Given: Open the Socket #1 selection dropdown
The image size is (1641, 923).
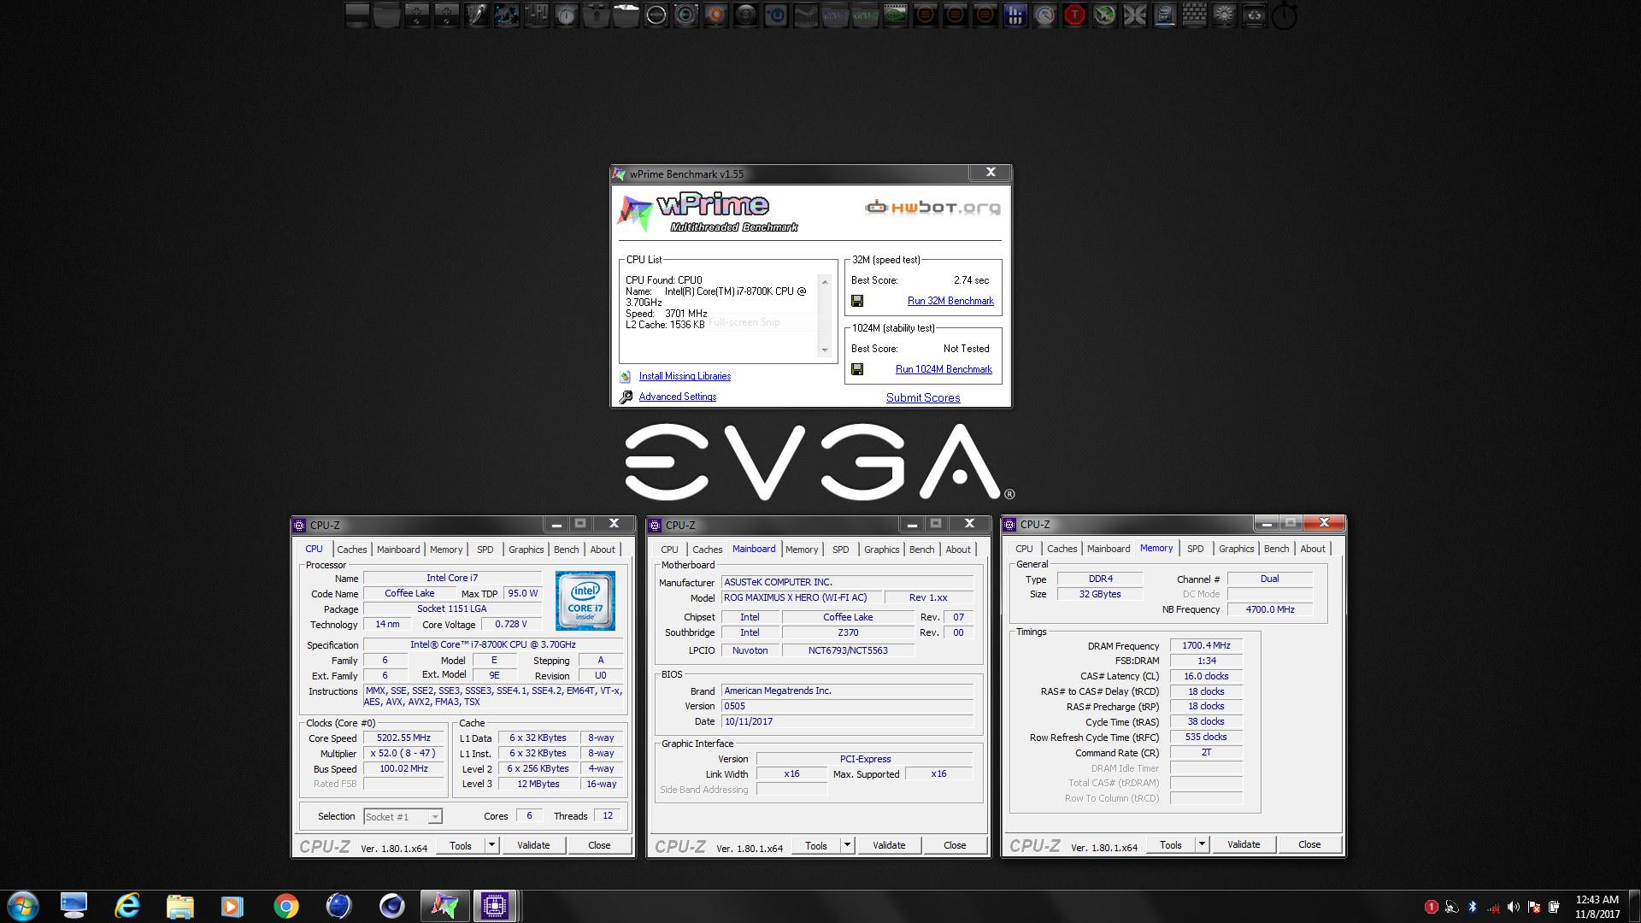Looking at the screenshot, I should click(x=435, y=817).
